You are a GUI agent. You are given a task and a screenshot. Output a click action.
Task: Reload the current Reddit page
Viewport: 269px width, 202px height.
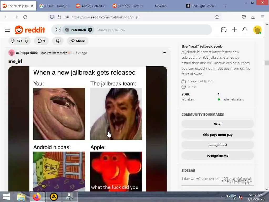(25, 17)
